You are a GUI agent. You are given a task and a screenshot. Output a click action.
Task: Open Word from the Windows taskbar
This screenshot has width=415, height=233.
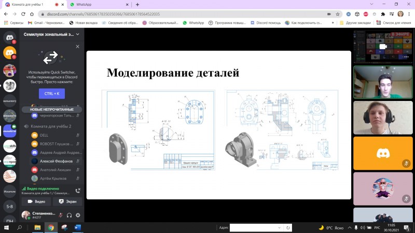[x=77, y=227]
